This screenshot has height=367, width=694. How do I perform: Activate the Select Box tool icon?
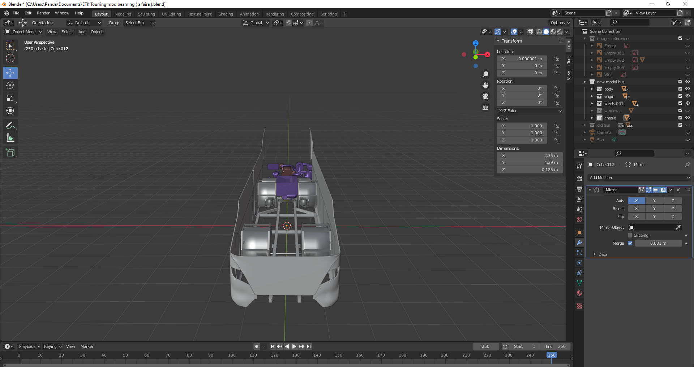[x=10, y=46]
